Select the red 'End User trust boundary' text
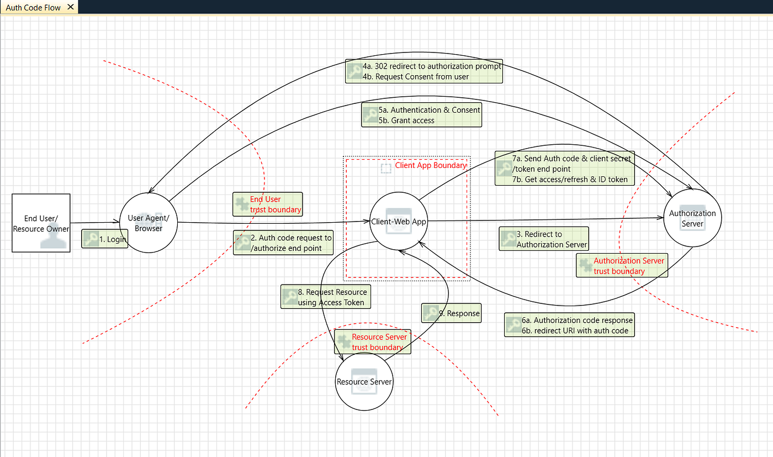Image resolution: width=773 pixels, height=457 pixels. pos(276,204)
